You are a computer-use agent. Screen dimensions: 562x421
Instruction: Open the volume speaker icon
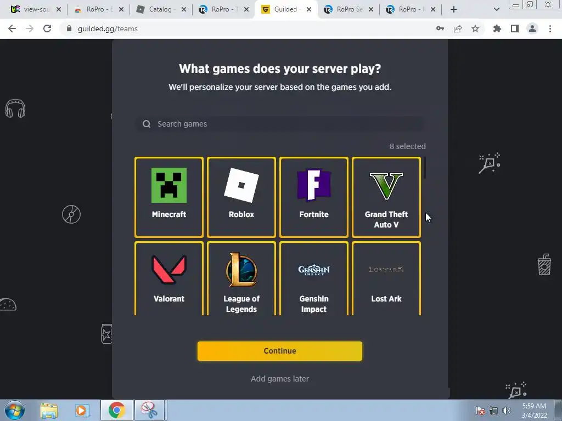[507, 411]
